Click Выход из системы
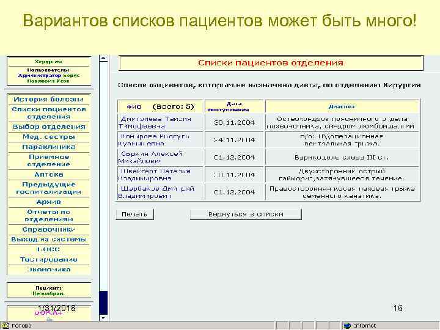This screenshot has height=330, width=440. coord(49,240)
